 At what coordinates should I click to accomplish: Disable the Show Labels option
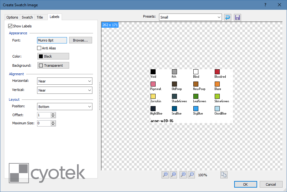point(10,26)
